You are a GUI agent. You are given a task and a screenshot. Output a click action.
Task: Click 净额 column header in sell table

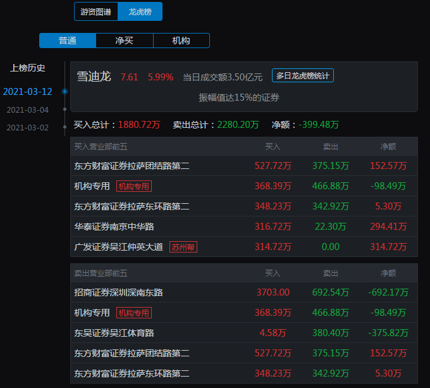point(388,273)
